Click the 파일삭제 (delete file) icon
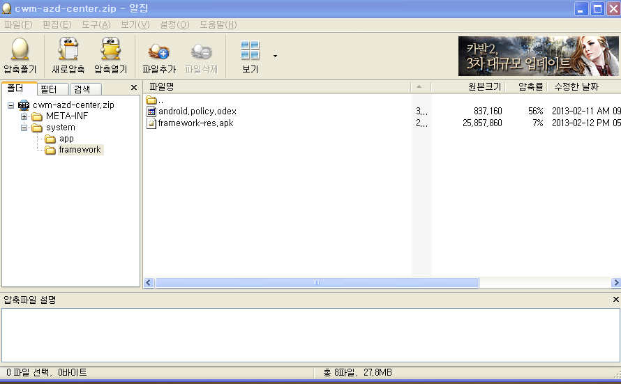The image size is (621, 384). [201, 50]
